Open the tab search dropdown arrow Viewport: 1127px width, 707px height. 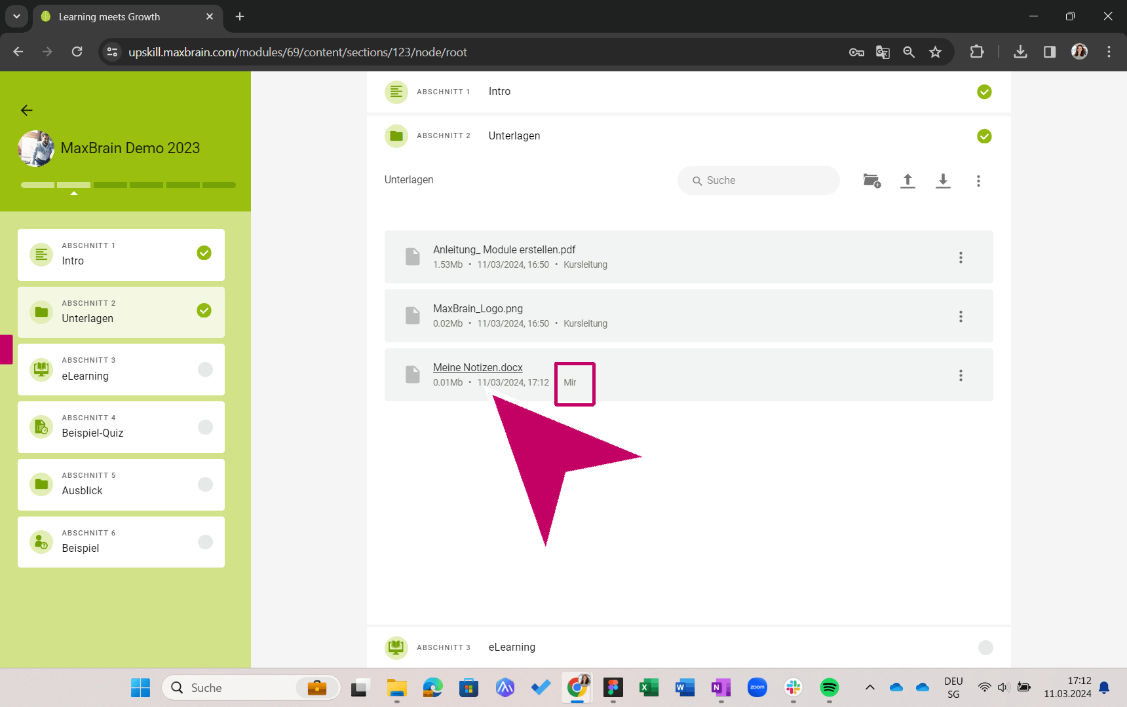pos(16,16)
